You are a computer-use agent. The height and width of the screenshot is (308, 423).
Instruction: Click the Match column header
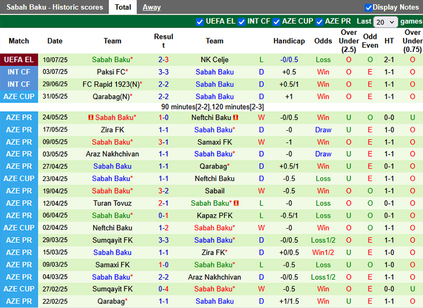[19, 41]
